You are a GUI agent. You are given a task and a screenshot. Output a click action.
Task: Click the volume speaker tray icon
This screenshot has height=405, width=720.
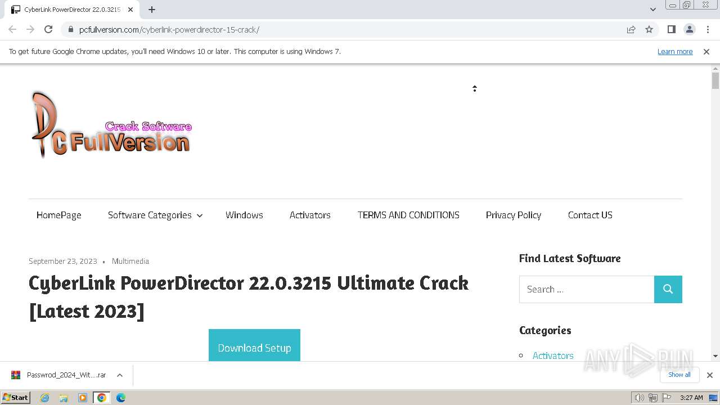point(640,398)
